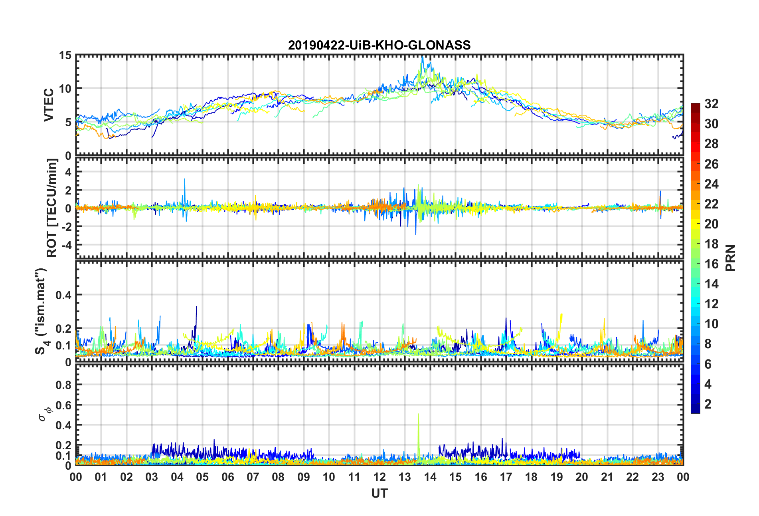Image resolution: width=759 pixels, height=516 pixels.
Task: Click the ROT [TECU/min] axis label
Action: click(52, 208)
